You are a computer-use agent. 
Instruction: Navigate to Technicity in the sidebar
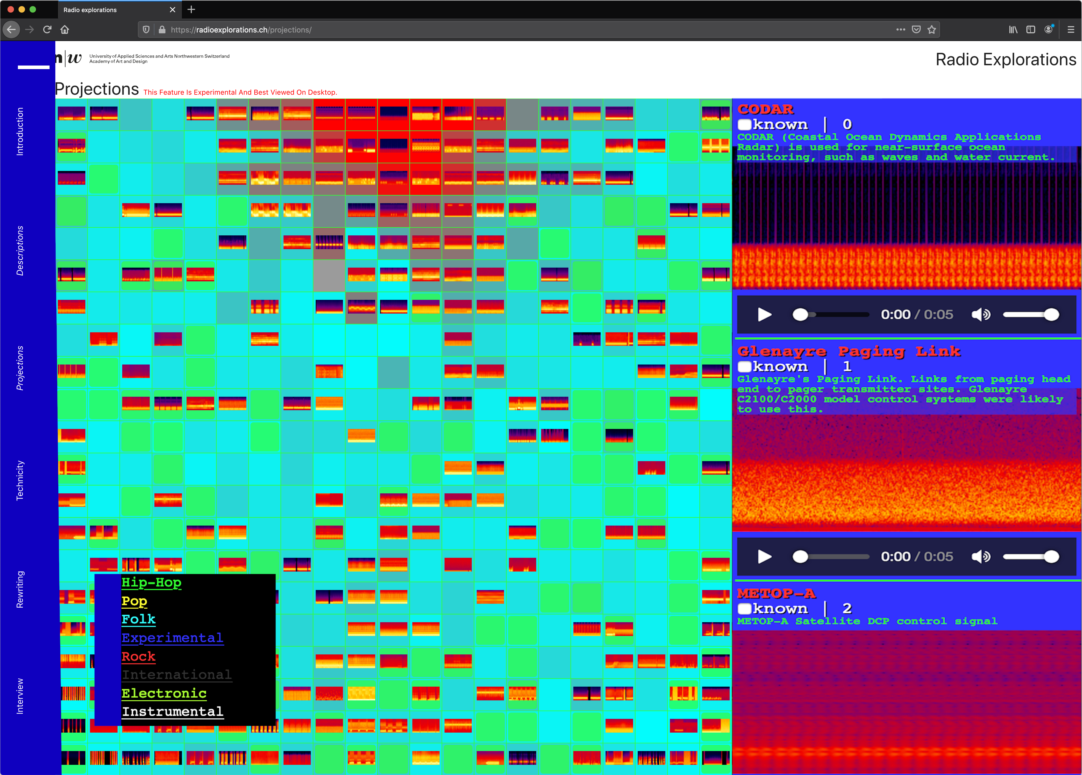click(20, 480)
